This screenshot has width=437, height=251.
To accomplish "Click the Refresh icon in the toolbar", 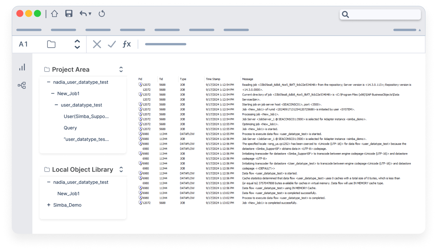I will coord(101,13).
